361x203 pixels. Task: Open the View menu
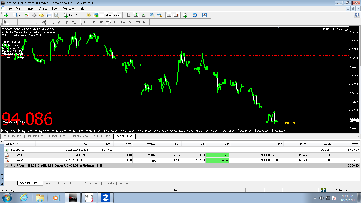pos(19,8)
